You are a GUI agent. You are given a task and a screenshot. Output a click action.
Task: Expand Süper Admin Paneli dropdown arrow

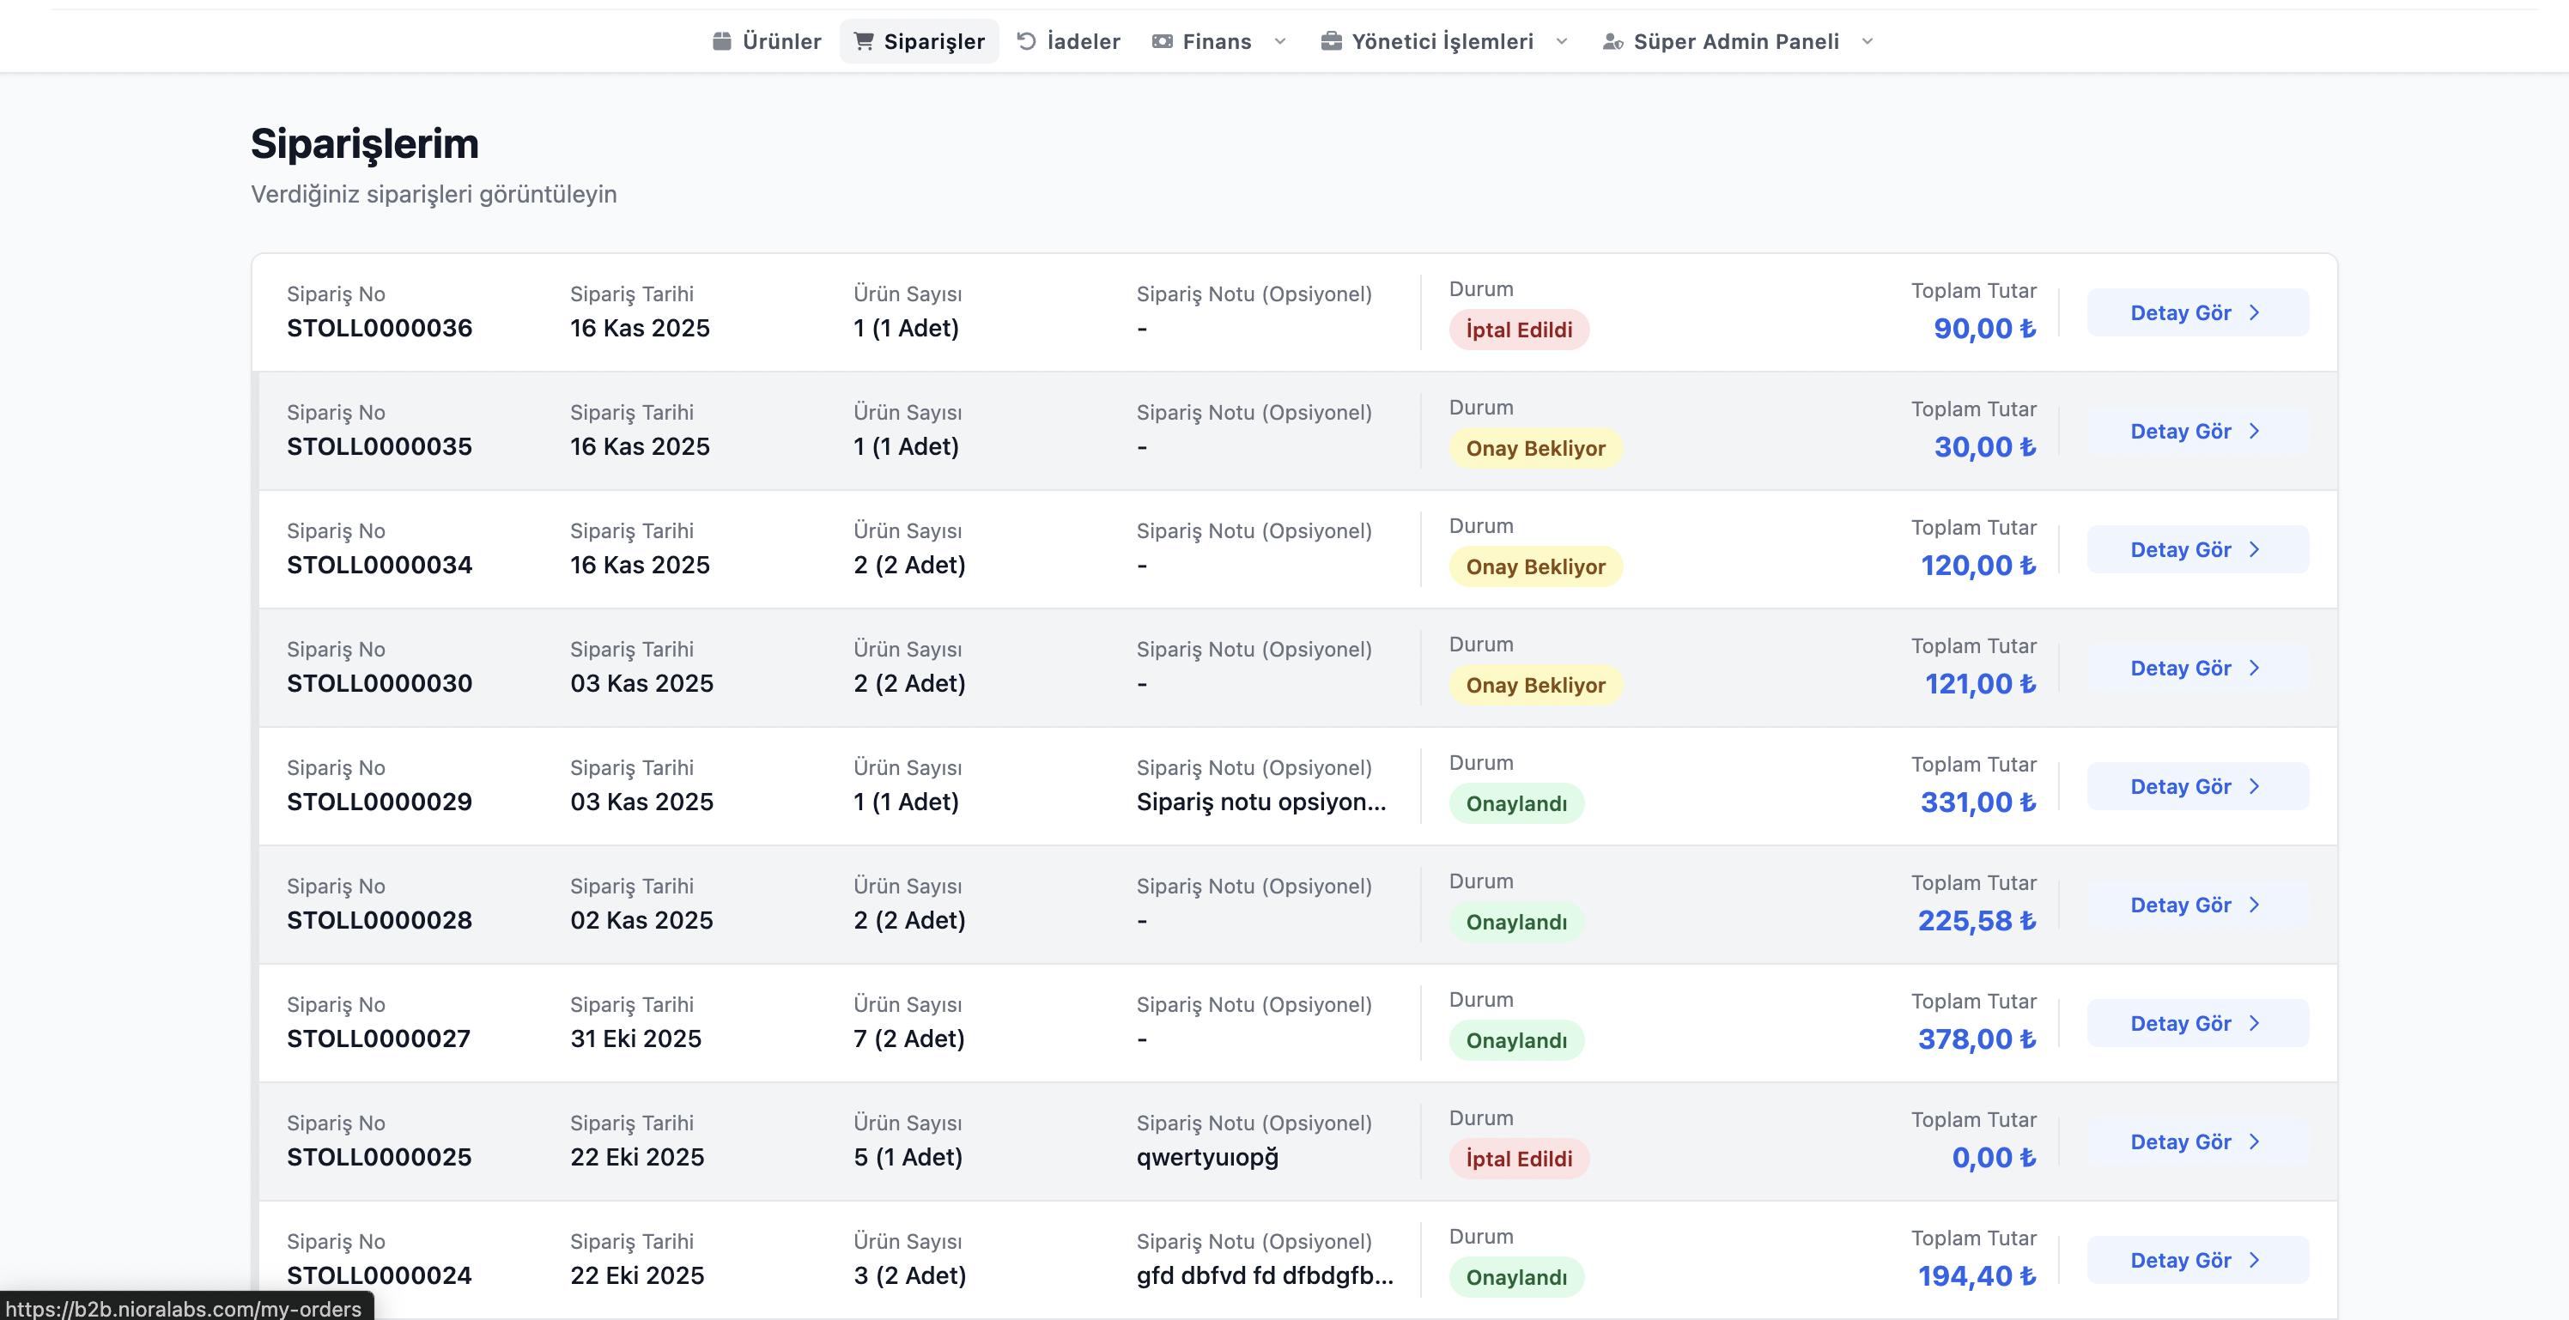pos(1868,41)
